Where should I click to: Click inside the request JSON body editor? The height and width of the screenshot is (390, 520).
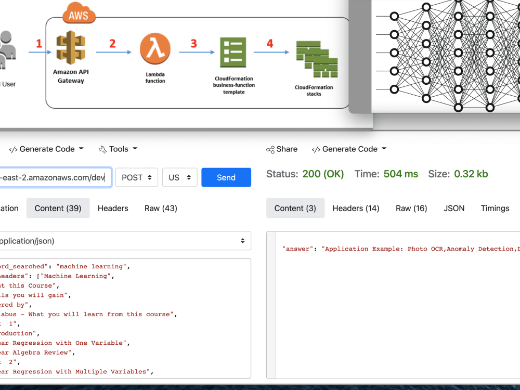pyautogui.click(x=125, y=318)
